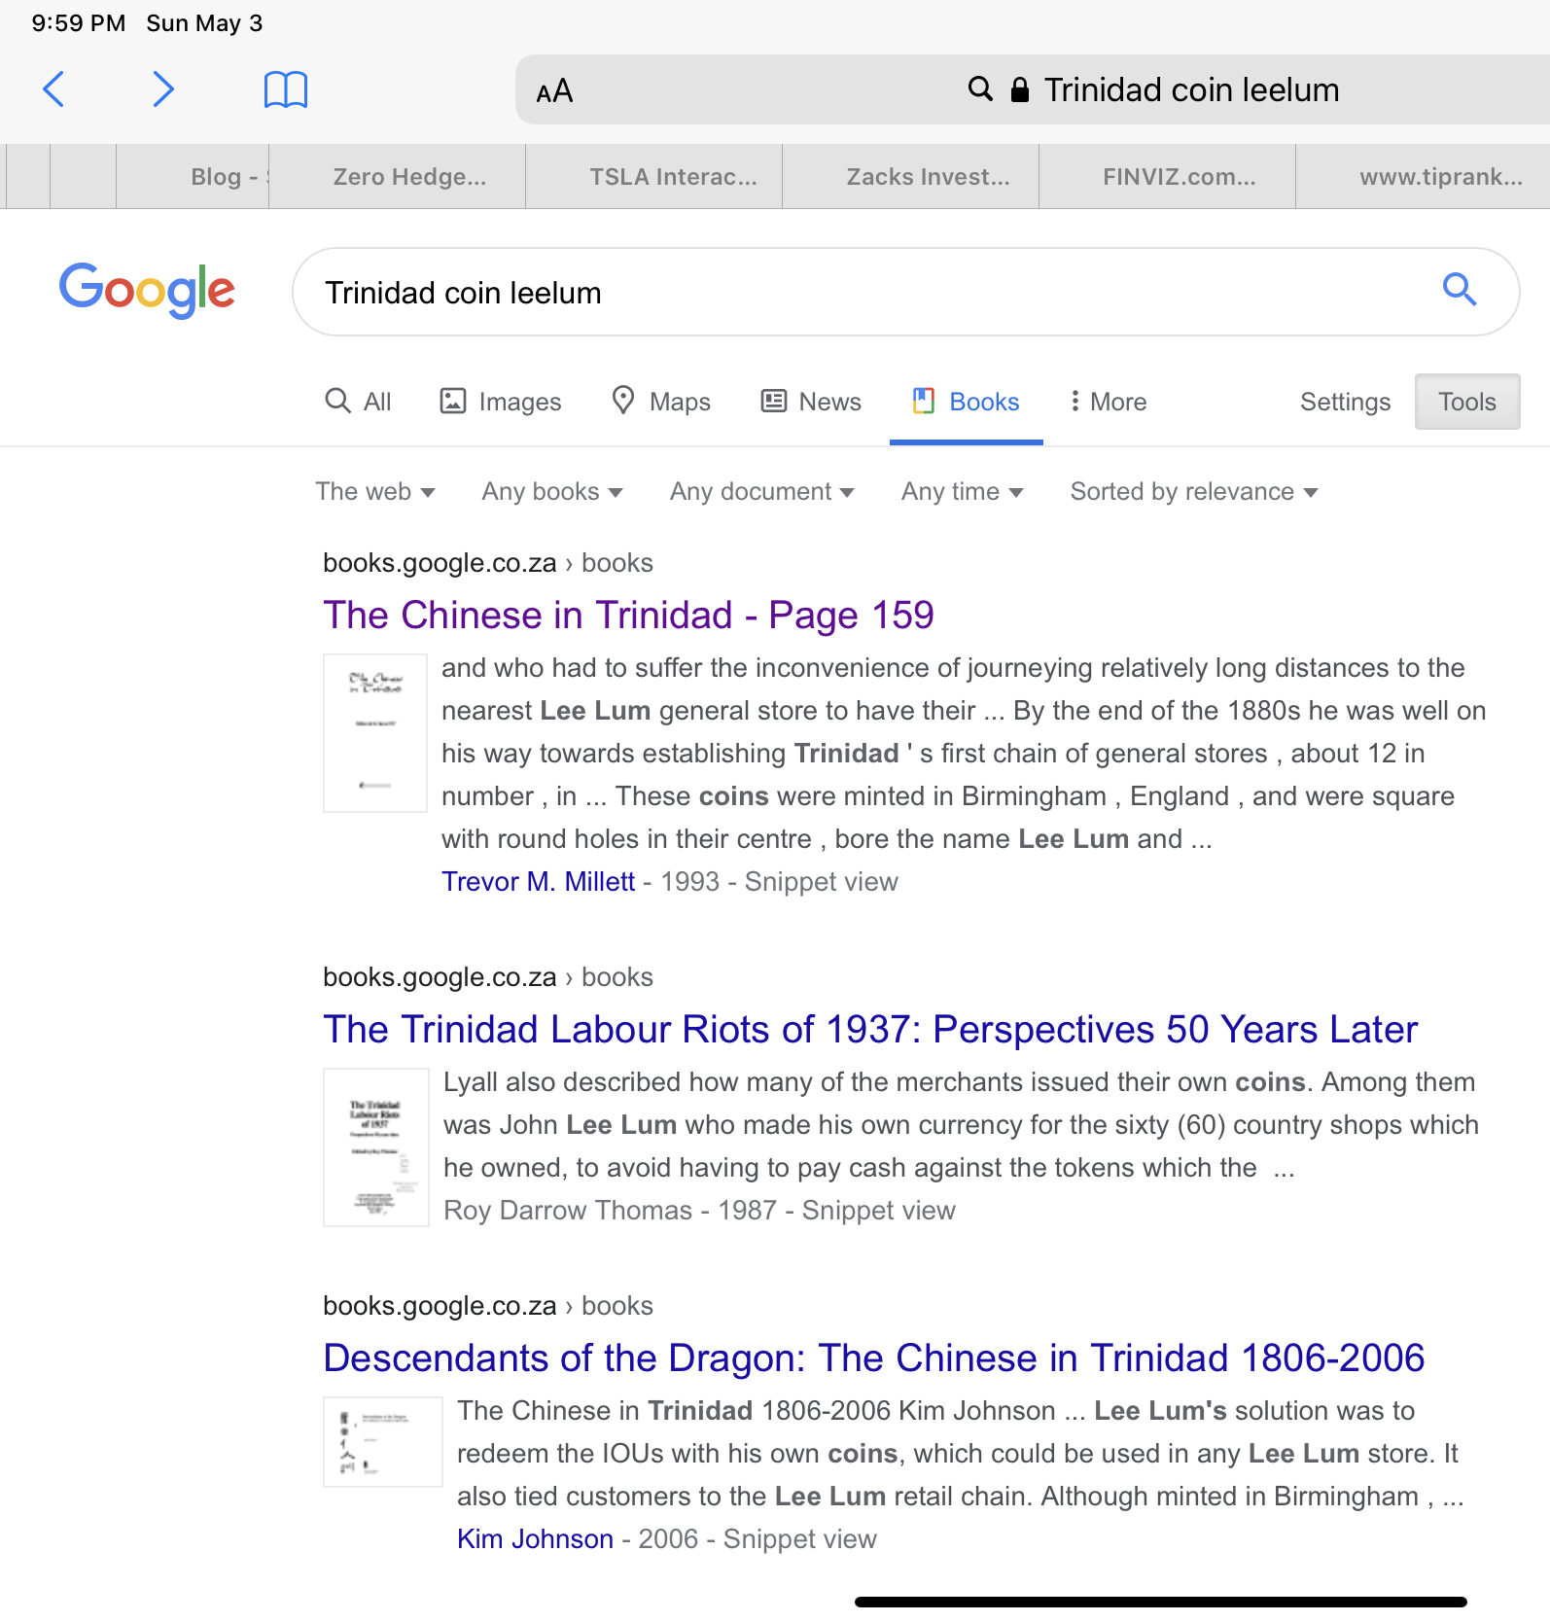Click the Settings link
The height and width of the screenshot is (1622, 1550).
click(x=1345, y=402)
